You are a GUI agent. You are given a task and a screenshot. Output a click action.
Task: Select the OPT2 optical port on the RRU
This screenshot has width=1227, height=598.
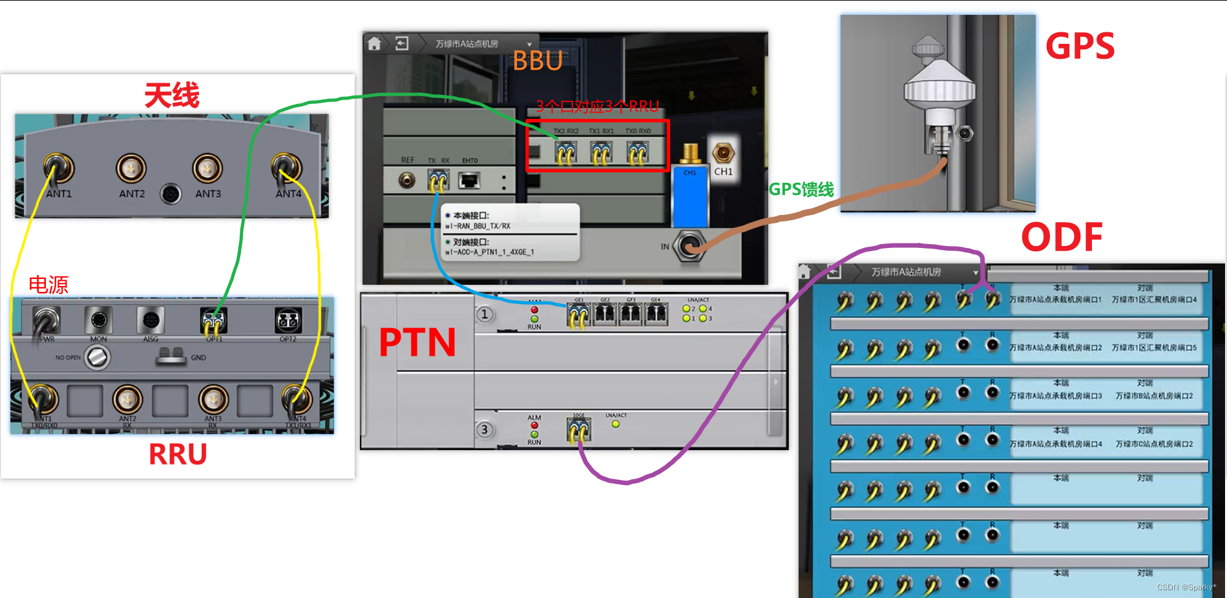pyautogui.click(x=288, y=320)
